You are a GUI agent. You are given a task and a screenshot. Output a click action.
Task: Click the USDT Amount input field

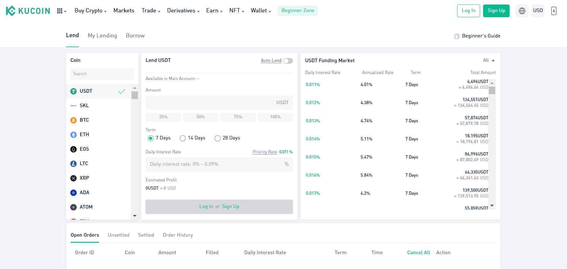(x=219, y=103)
